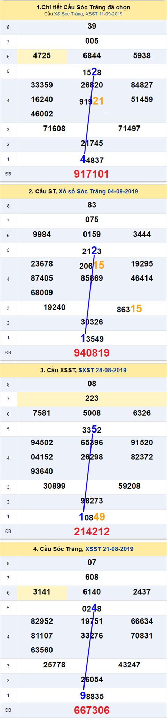The width and height of the screenshot is (167, 718).
Task: Click prize 5 number 2123
Action: pos(92,251)
